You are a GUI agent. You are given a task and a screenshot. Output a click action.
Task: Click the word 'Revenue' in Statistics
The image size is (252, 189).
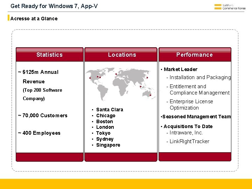coord(34,82)
